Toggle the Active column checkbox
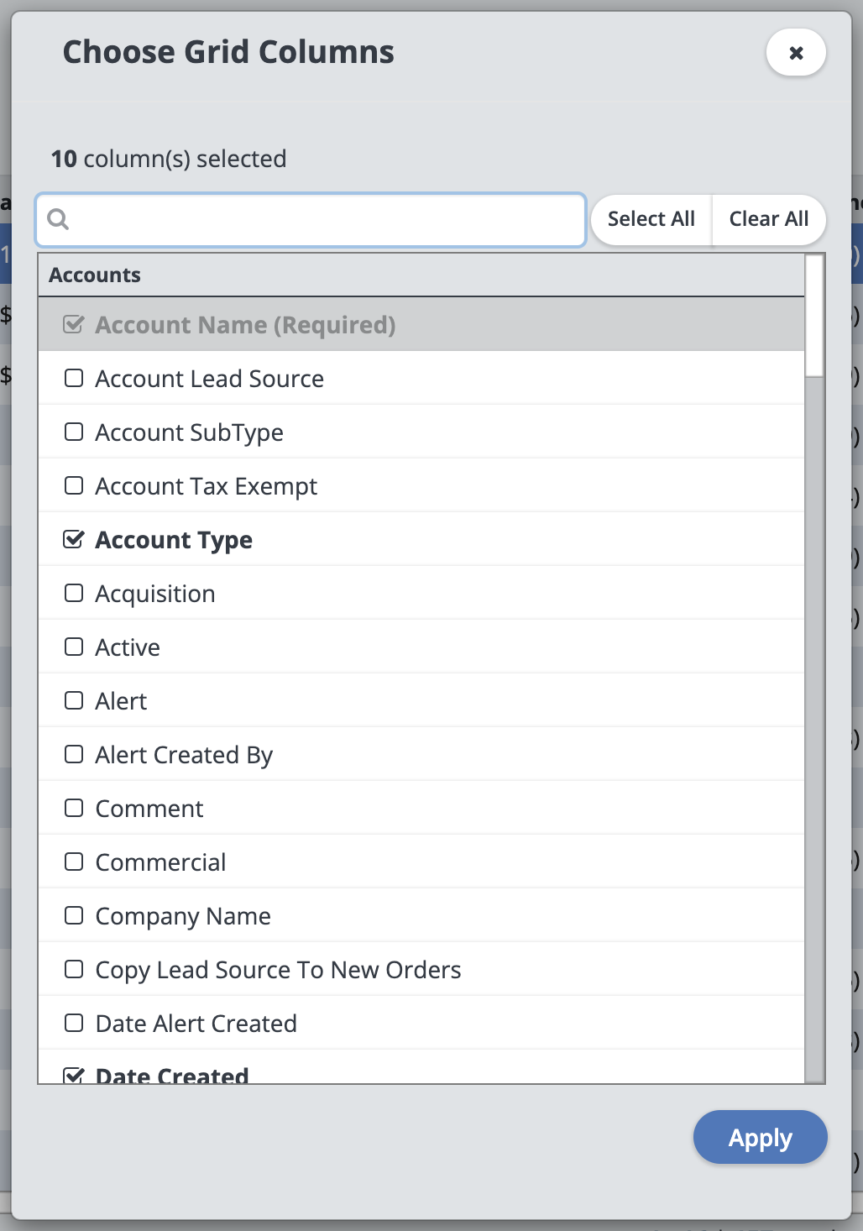Screen dimensions: 863x1231 pos(74,647)
